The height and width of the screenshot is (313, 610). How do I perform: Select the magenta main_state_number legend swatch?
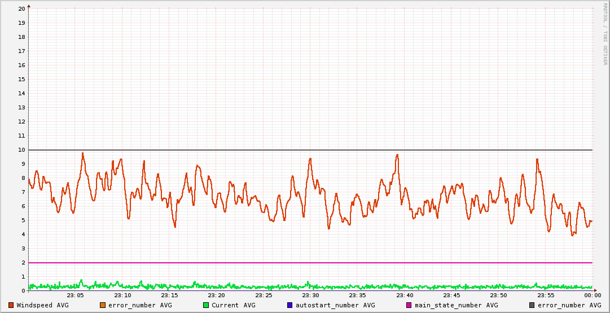click(409, 305)
